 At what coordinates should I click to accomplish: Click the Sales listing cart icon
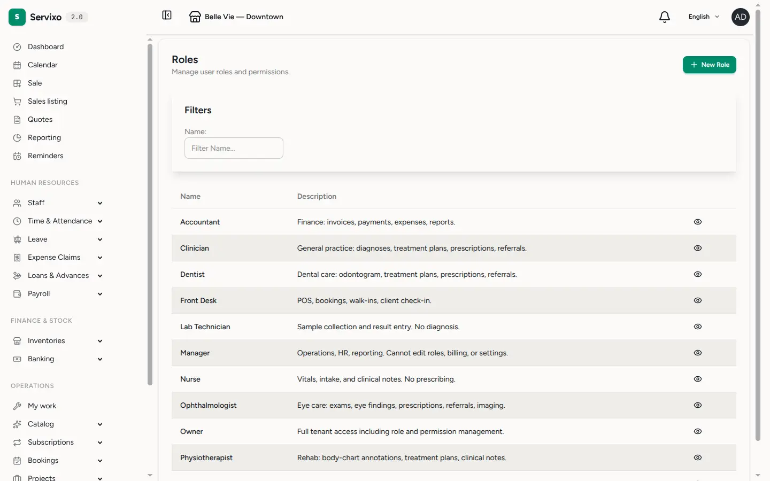tap(17, 102)
